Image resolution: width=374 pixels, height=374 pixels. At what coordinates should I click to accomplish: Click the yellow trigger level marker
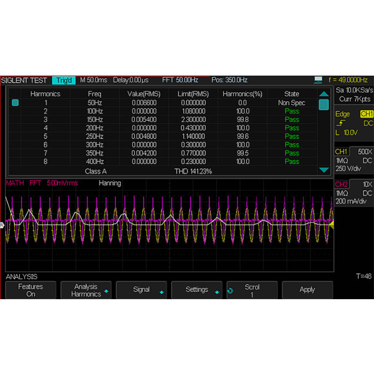(x=331, y=225)
